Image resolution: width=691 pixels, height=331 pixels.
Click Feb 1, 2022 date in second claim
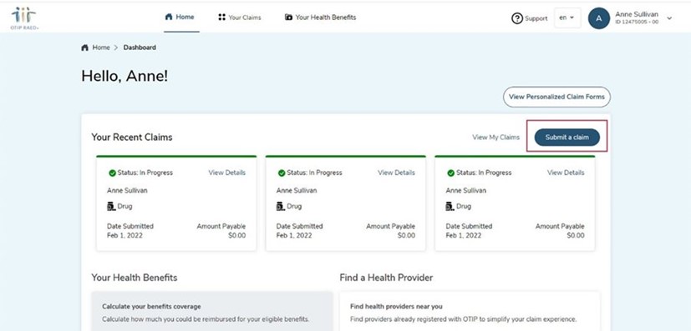coord(294,236)
